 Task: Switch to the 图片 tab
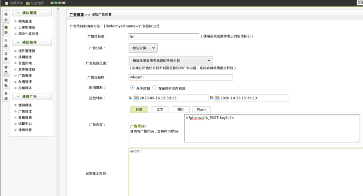click(x=181, y=110)
